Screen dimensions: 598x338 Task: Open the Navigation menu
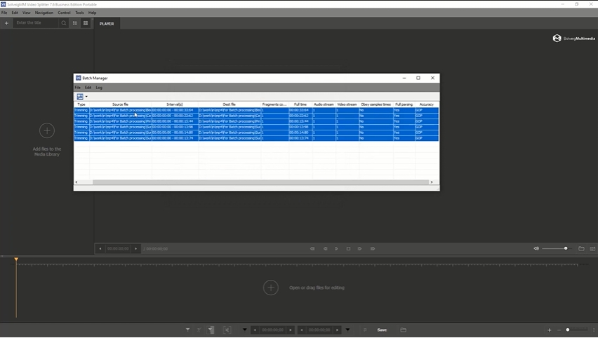pyautogui.click(x=44, y=13)
